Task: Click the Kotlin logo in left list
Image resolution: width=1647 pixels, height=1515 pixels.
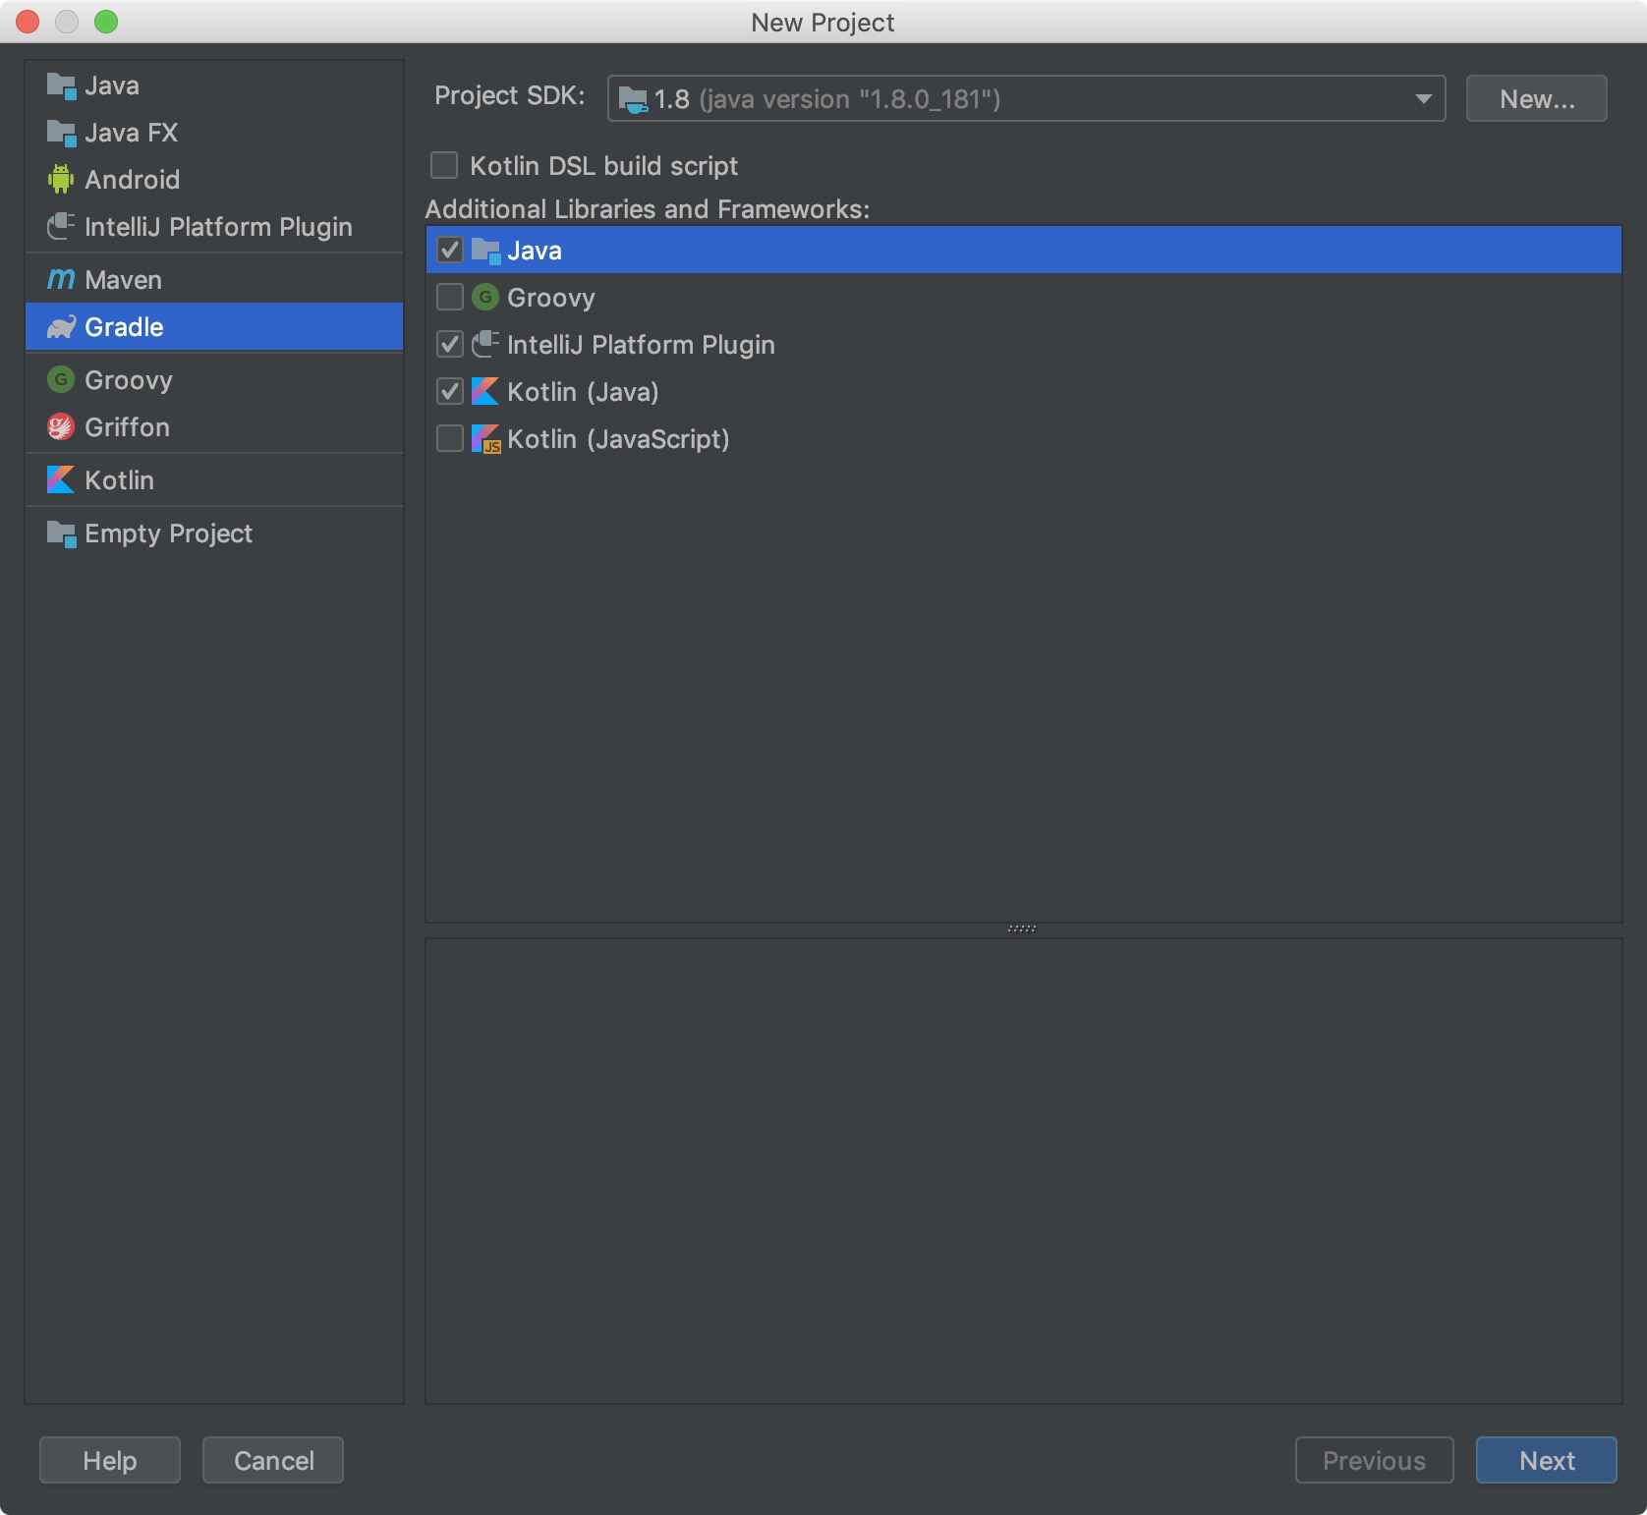Action: (61, 480)
